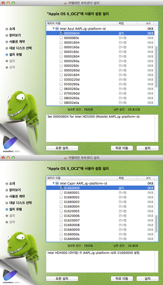Tick the 01620006 checkbox
This screenshot has width=163, height=285.
(61, 216)
